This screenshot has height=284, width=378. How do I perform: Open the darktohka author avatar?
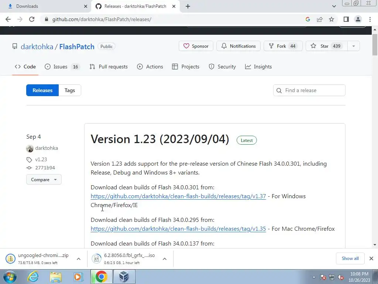(x=30, y=148)
